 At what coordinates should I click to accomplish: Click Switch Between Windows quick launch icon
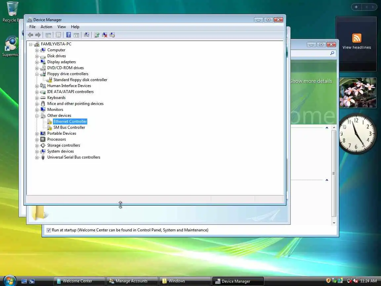32,281
